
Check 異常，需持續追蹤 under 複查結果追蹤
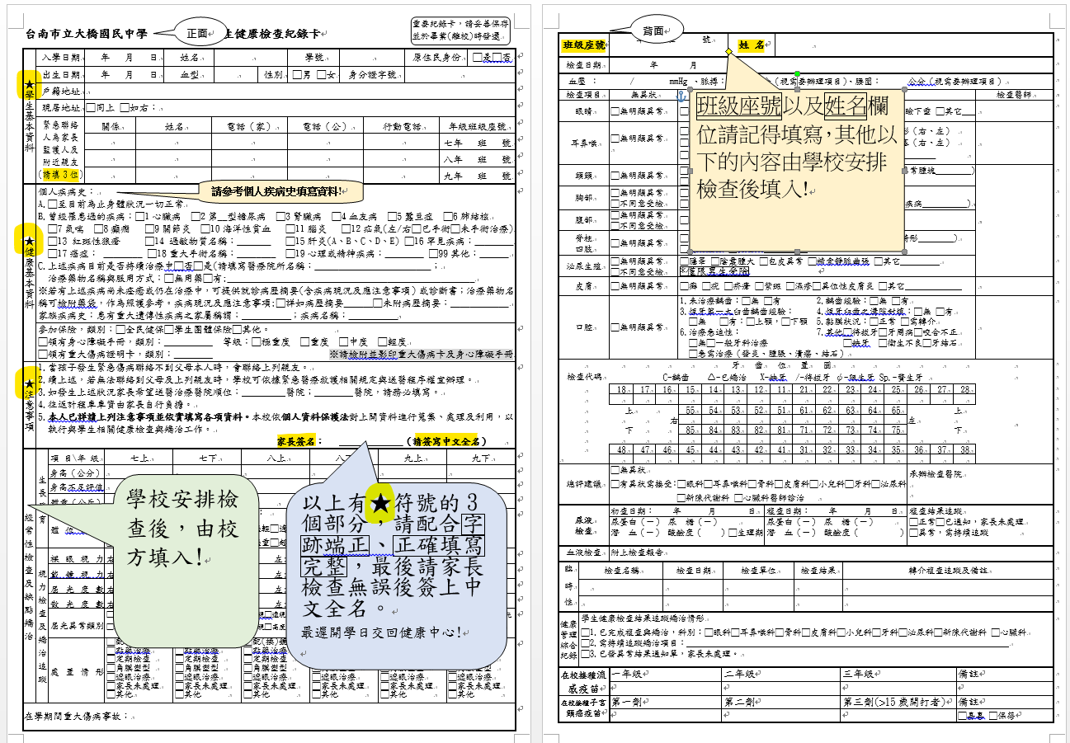coord(912,533)
